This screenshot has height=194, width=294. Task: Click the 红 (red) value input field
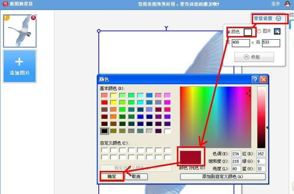point(262,154)
